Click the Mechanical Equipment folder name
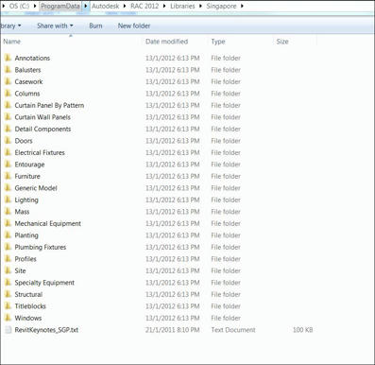375x365 pixels. pos(48,223)
